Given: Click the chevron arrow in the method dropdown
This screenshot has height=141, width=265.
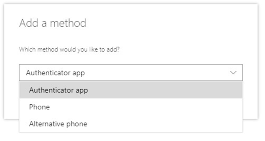Looking at the screenshot, I should (x=233, y=73).
